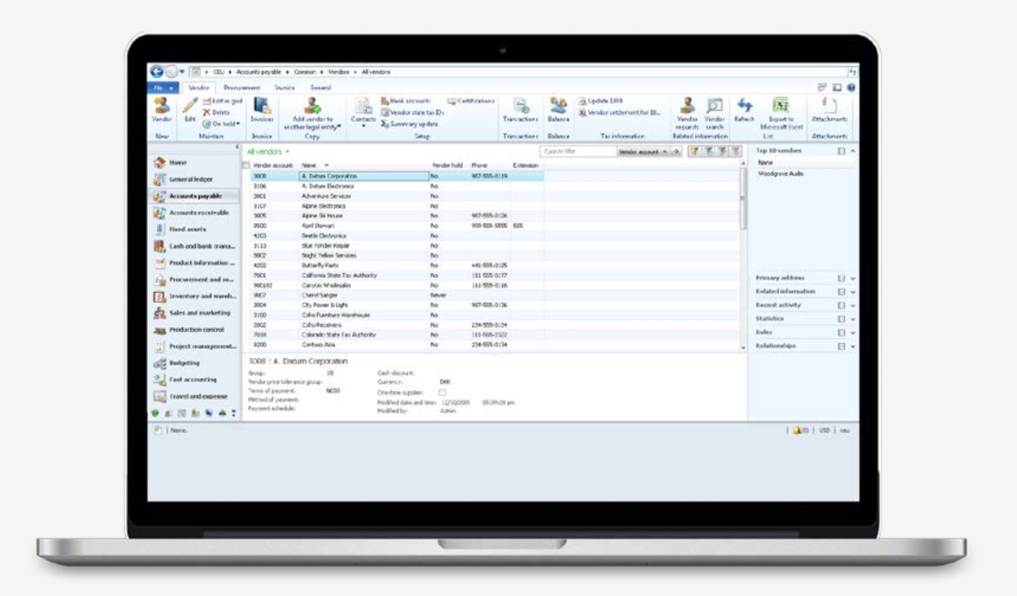Click the Help icon at top right
This screenshot has width=1017, height=596.
(x=850, y=87)
